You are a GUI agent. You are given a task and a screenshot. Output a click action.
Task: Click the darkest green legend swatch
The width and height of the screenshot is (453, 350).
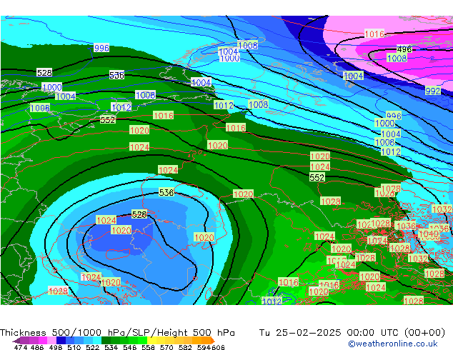click(x=106, y=341)
